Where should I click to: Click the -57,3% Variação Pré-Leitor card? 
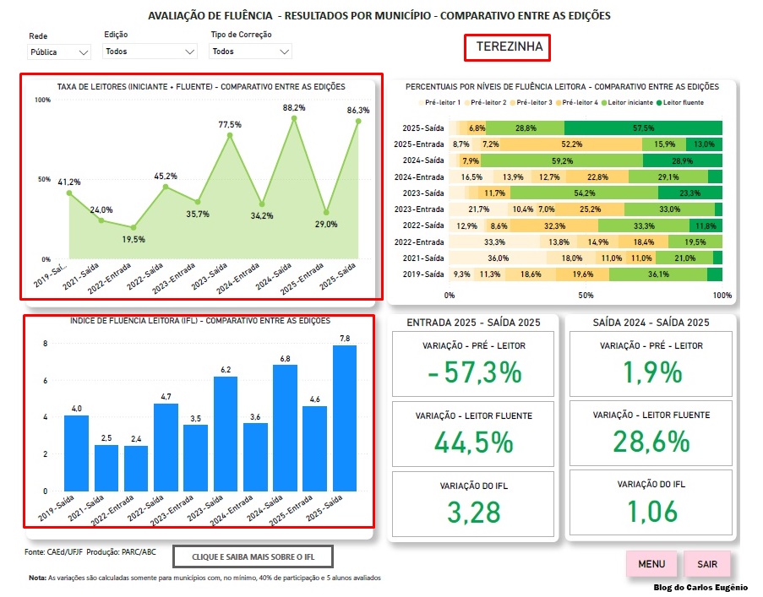pos(473,364)
